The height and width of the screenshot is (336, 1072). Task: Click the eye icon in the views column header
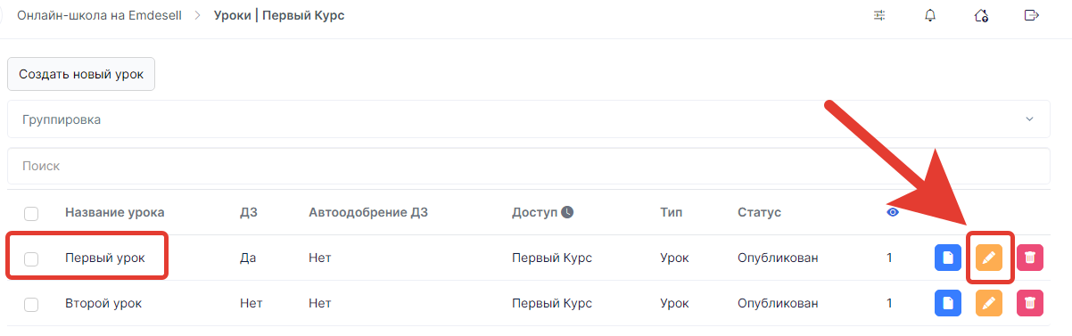pyautogui.click(x=893, y=212)
